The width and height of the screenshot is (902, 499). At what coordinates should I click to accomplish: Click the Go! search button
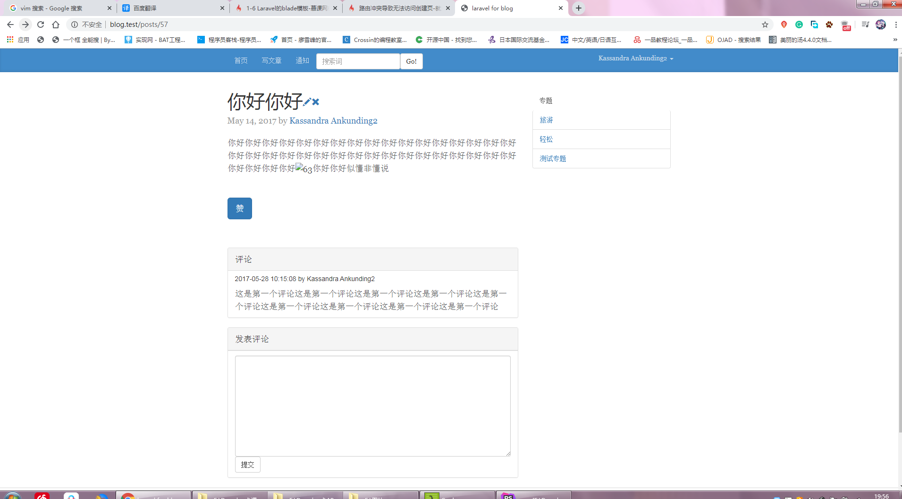(412, 61)
